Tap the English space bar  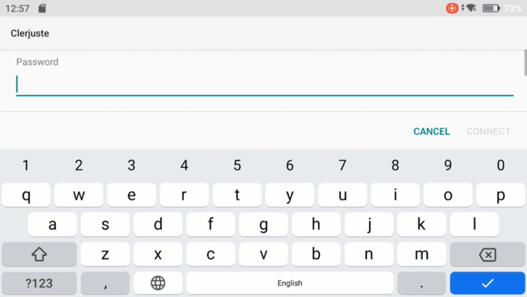point(290,283)
